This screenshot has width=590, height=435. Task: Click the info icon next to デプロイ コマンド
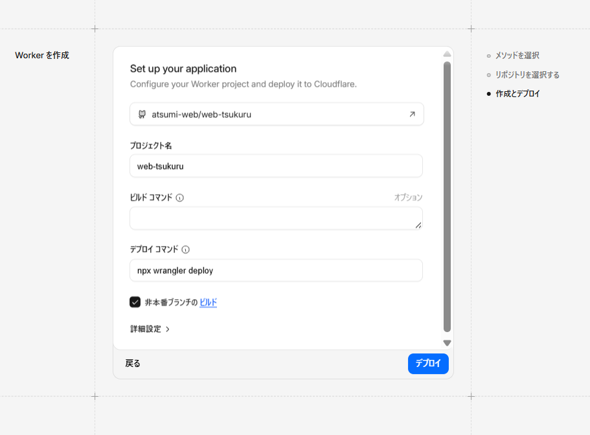(185, 249)
